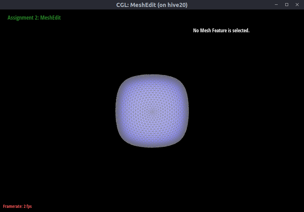Select the center vertex of the mesh
Viewport: 304px width, 212px height.
[x=152, y=111]
